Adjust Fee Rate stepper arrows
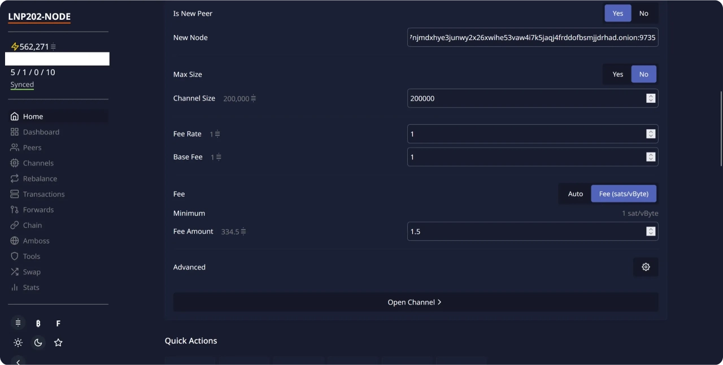The image size is (723, 365). [651, 134]
